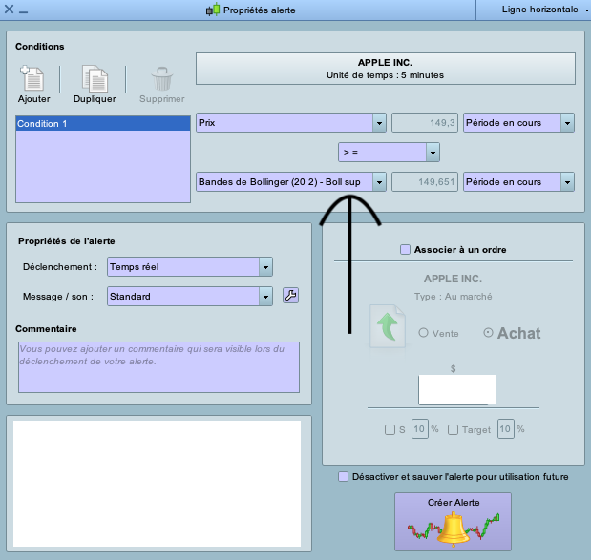591x560 pixels.
Task: Click the Créer Alerte button
Action: (454, 522)
